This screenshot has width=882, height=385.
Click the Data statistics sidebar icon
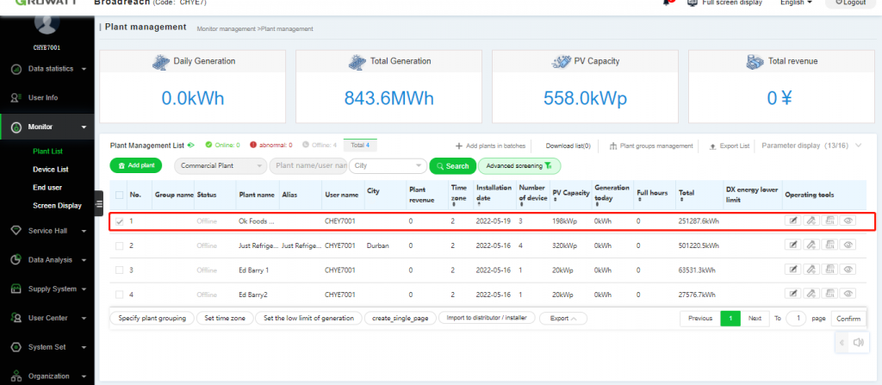16,69
